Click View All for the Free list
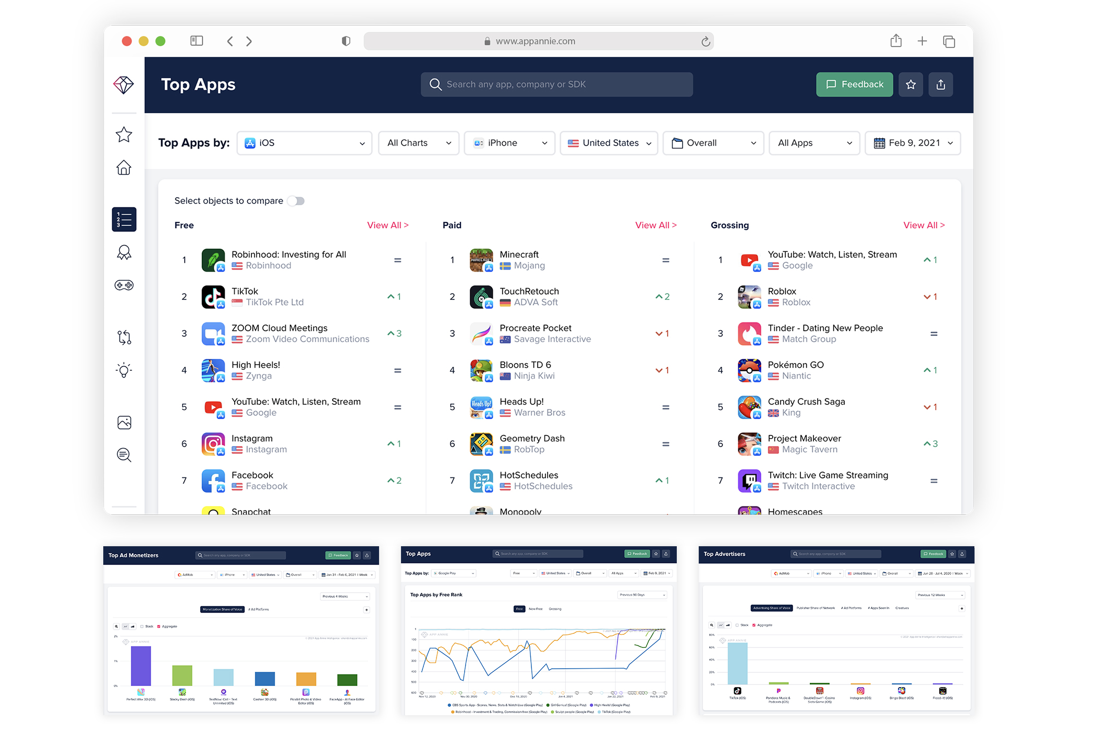The width and height of the screenshot is (1095, 734). [x=387, y=225]
